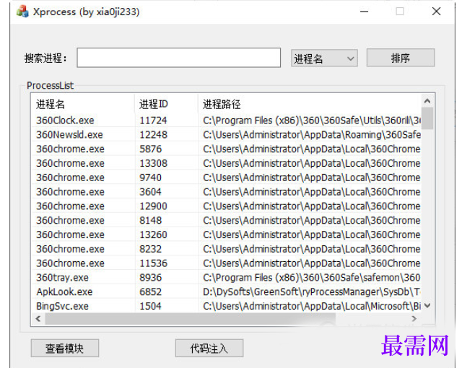The width and height of the screenshot is (462, 368).
Task: Select the BingSvc.exe process row
Action: pos(226,306)
